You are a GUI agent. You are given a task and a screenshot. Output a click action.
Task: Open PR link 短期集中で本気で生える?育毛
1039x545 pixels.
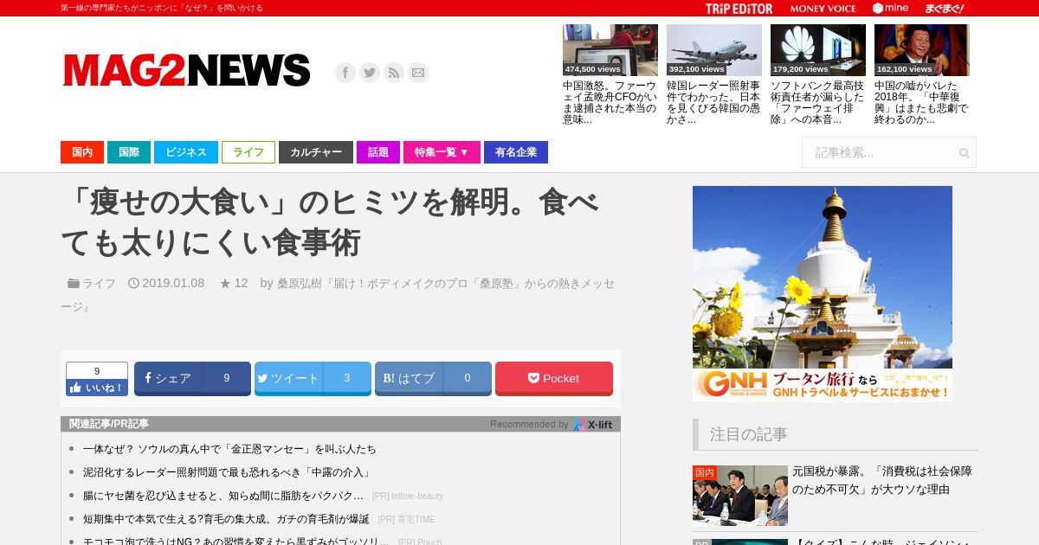tap(226, 519)
